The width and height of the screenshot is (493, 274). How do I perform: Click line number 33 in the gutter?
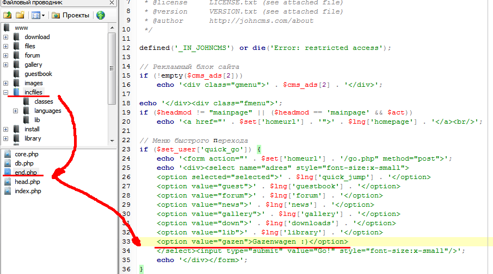[x=126, y=241]
